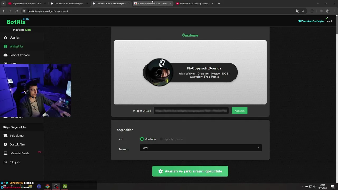This screenshot has height=190, width=338.
Task: Click the Alan Walker - Dreamer song text
Action: 204,75
